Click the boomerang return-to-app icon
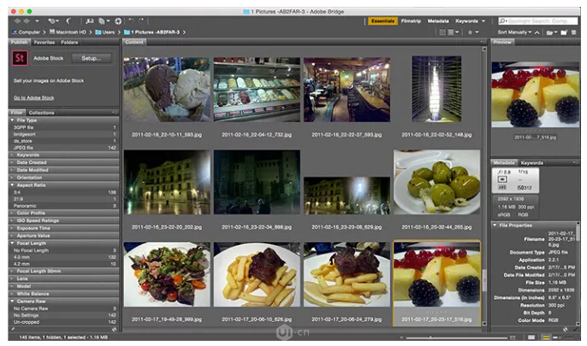Image resolution: width=587 pixels, height=346 pixels. click(x=68, y=21)
